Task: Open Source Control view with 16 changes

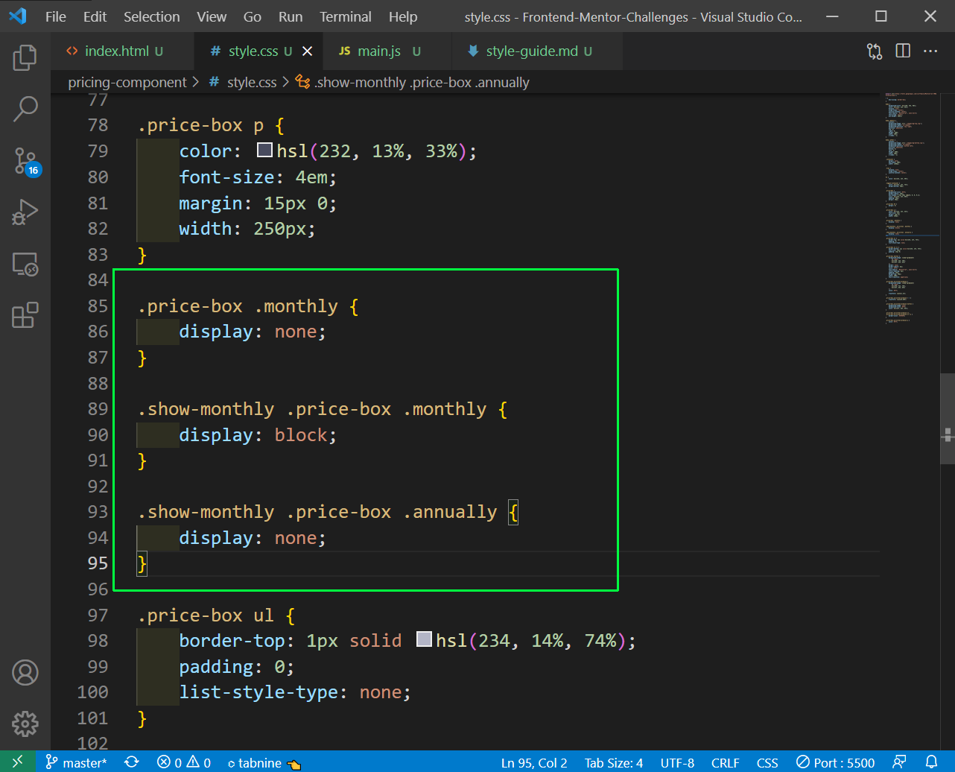Action: pos(25,161)
